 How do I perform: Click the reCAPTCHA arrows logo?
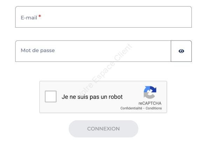pos(150,92)
